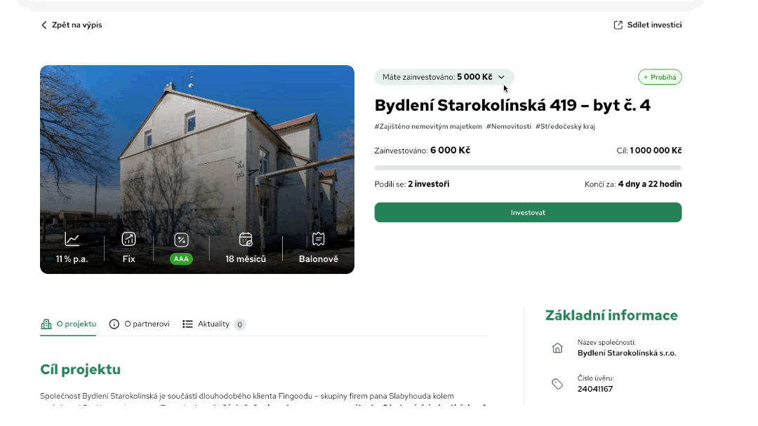Click the percent rating icon above AAA

coord(181,240)
